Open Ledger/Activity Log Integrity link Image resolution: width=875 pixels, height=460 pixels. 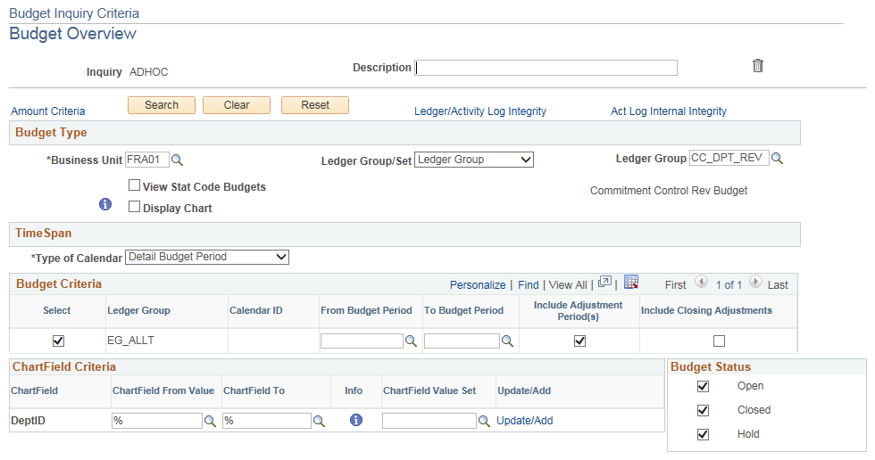(x=480, y=111)
